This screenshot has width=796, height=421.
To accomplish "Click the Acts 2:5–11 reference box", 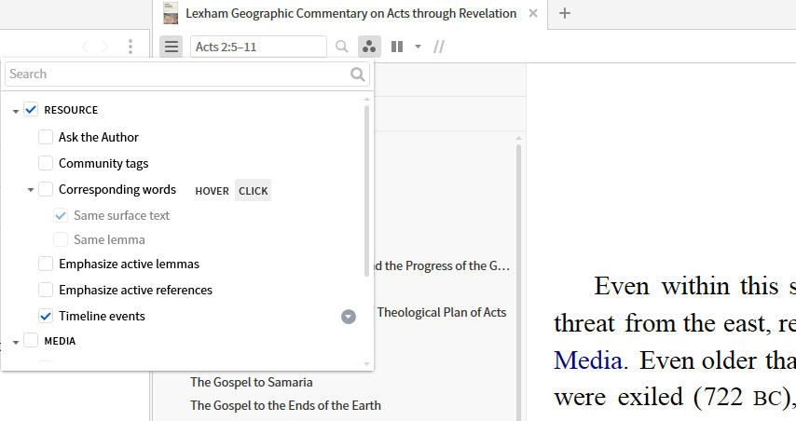I will coord(258,47).
